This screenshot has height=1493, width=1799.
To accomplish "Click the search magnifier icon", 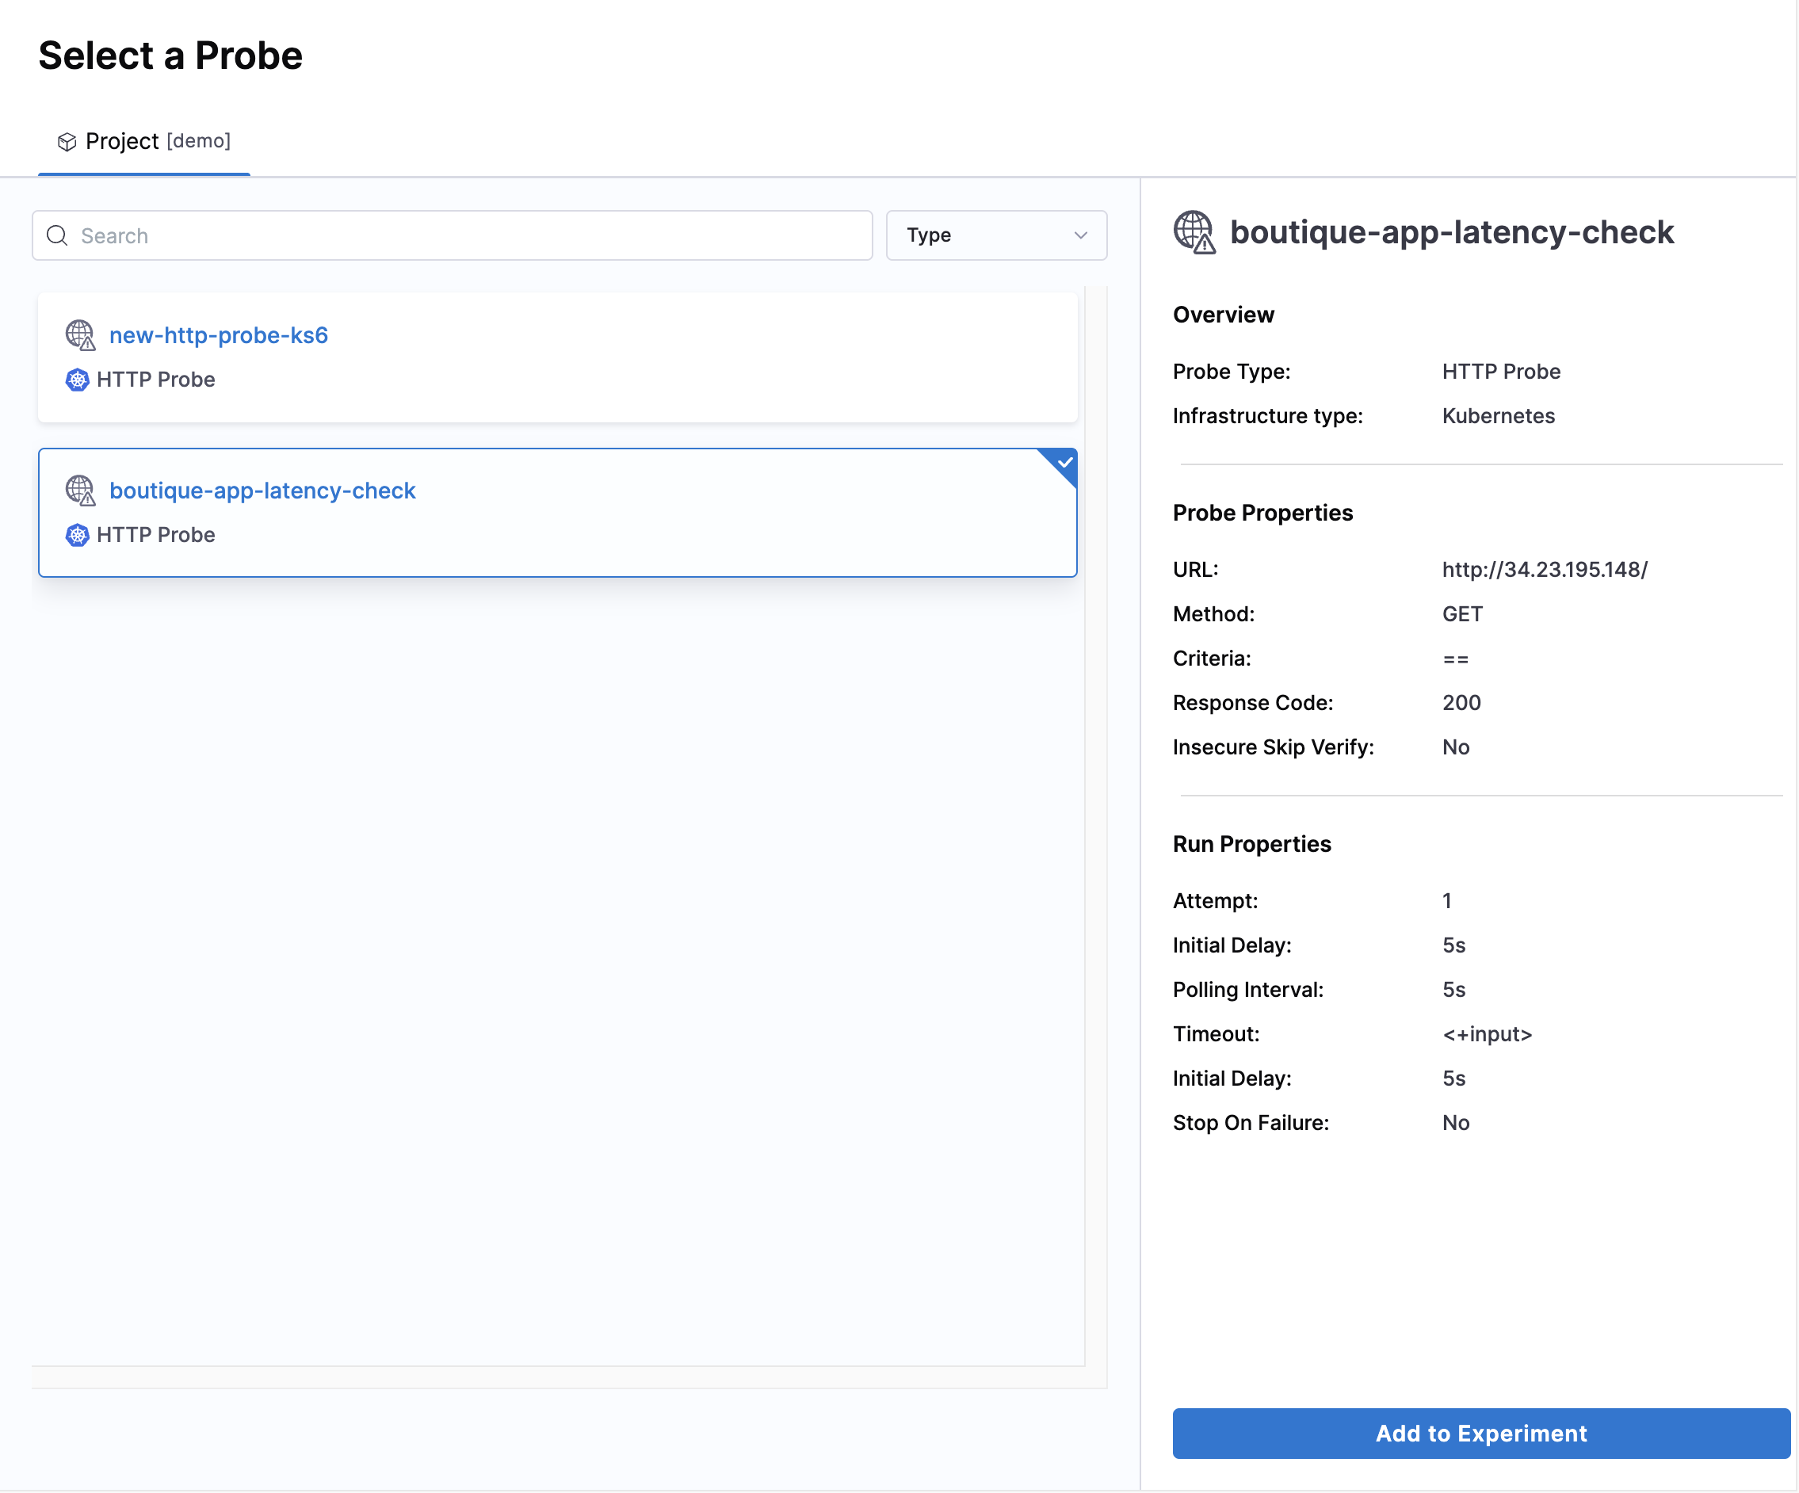I will click(57, 235).
